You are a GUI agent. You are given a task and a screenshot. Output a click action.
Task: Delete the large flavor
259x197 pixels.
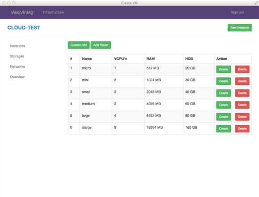pos(242,117)
